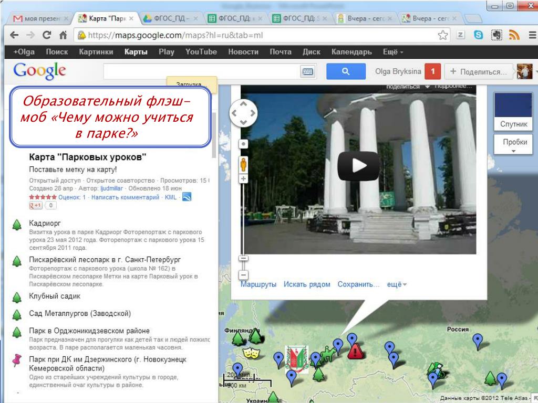Viewport: 538px width, 403px height.
Task: Play the gazebo video in the info window
Action: click(358, 166)
